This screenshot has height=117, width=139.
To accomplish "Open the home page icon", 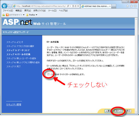I will click(x=127, y=6).
